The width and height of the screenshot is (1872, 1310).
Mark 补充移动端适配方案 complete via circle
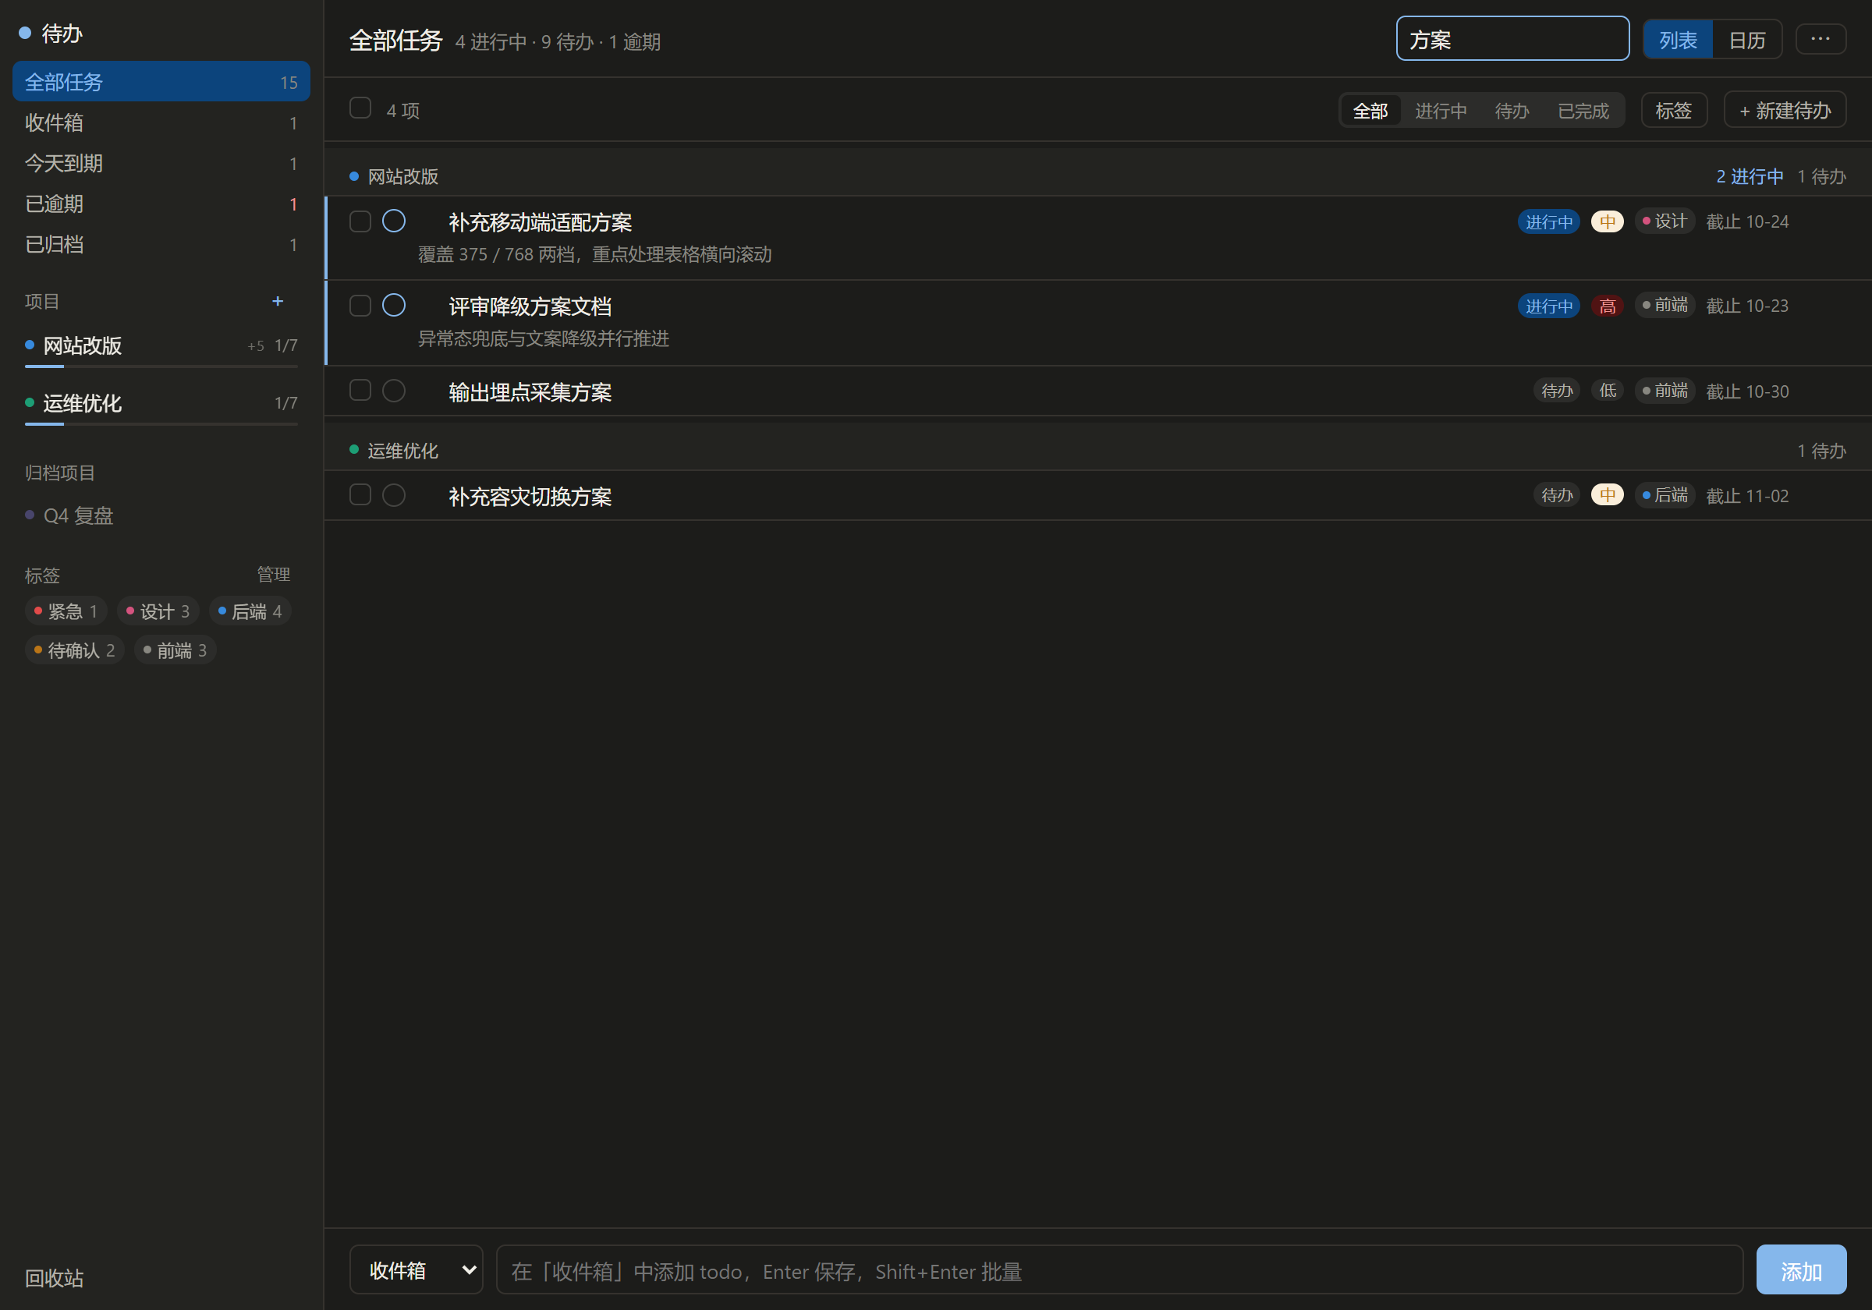[x=394, y=221]
